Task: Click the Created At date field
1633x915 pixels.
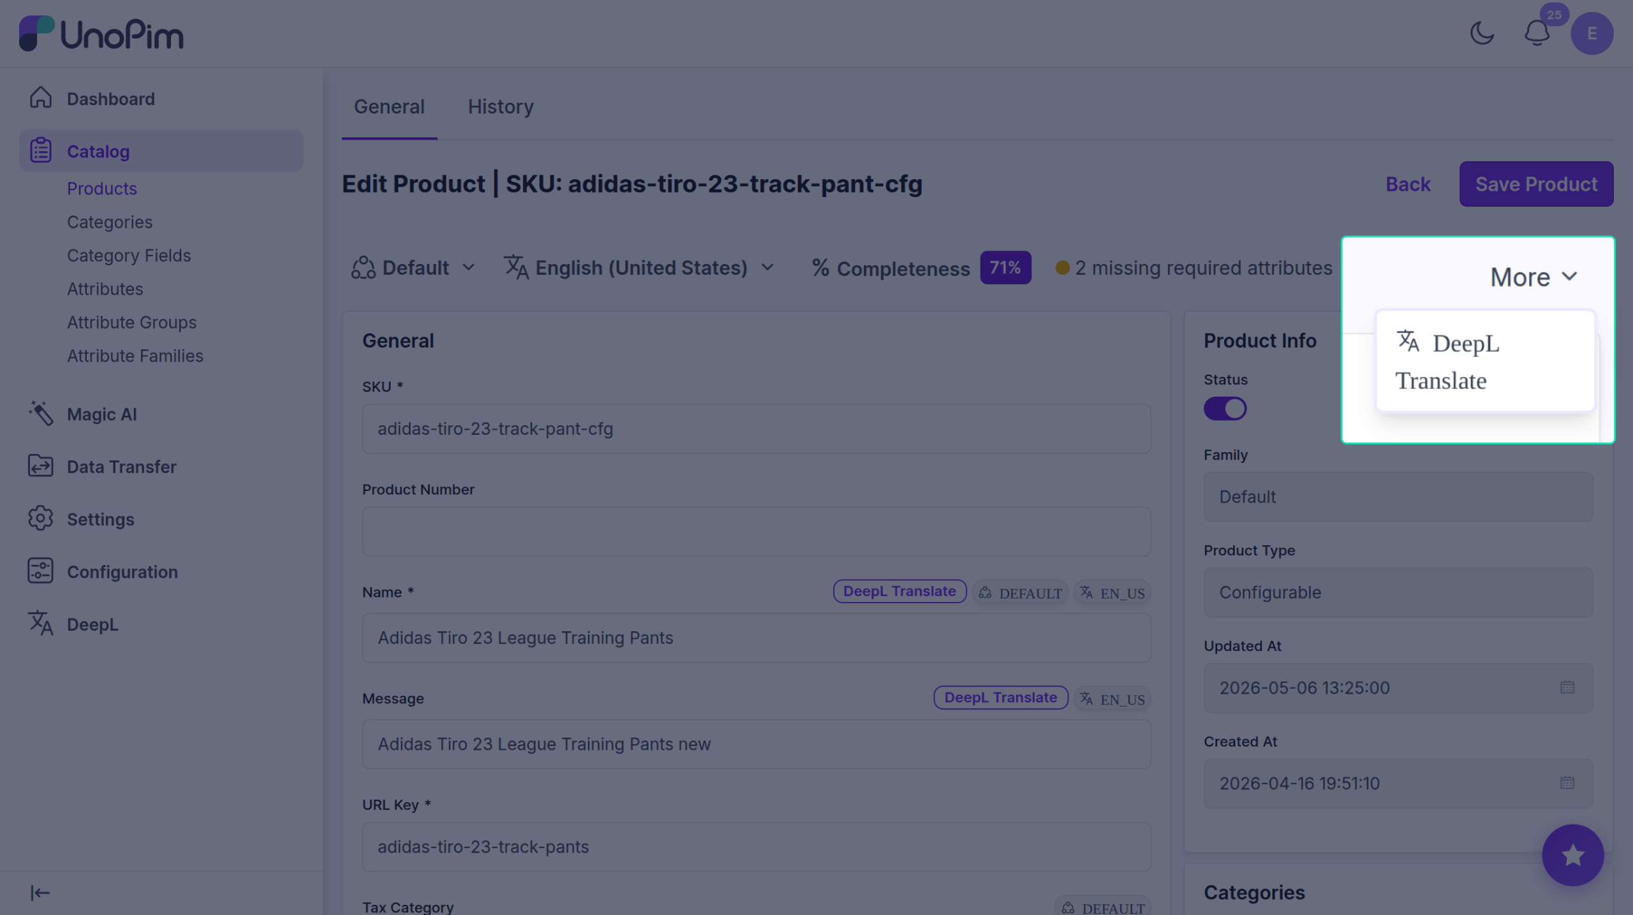Action: click(x=1398, y=784)
